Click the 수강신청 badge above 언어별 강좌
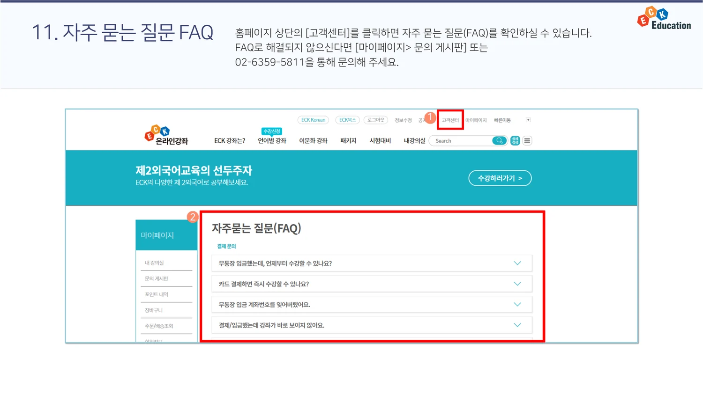 (x=272, y=131)
